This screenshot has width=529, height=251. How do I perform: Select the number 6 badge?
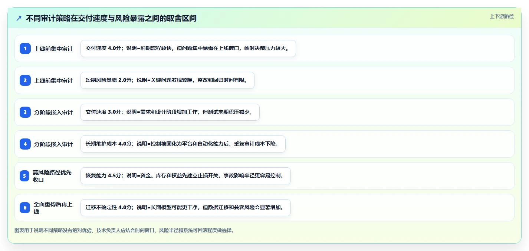(25, 208)
